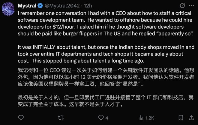Like the post with heart icon
The image size is (198, 125).
[100, 118]
